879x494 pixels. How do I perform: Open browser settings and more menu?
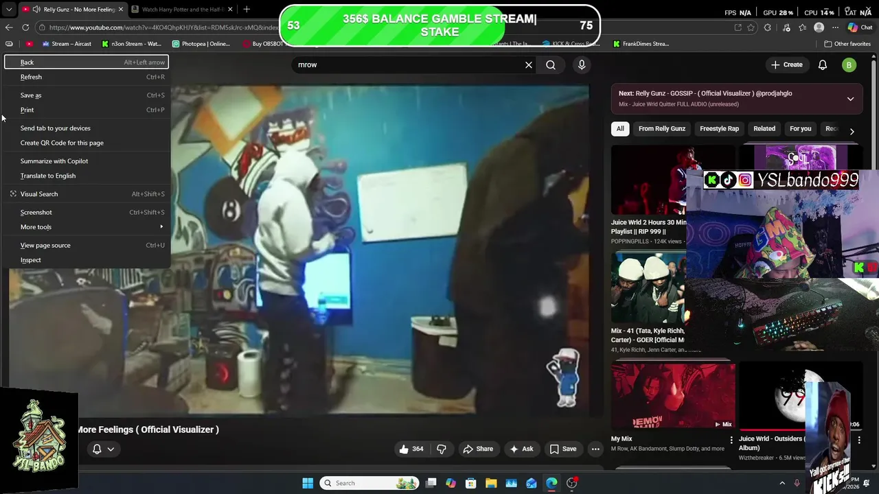coord(835,27)
